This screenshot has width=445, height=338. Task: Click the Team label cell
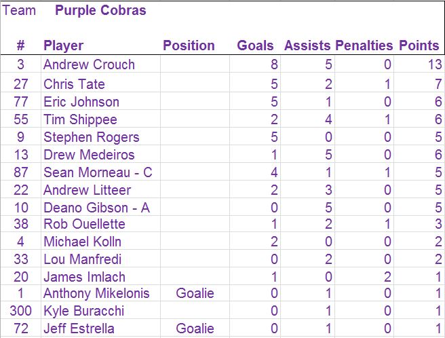20,11
